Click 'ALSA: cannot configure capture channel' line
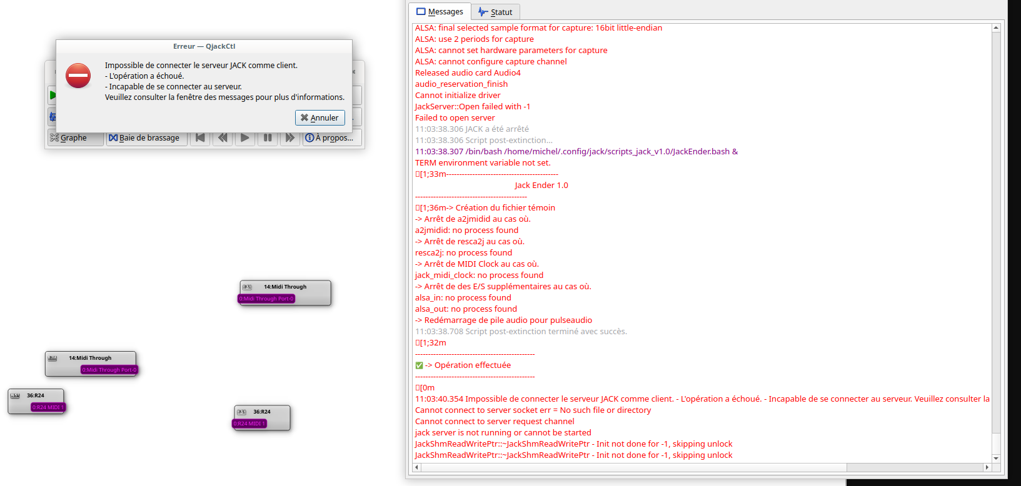 click(491, 62)
